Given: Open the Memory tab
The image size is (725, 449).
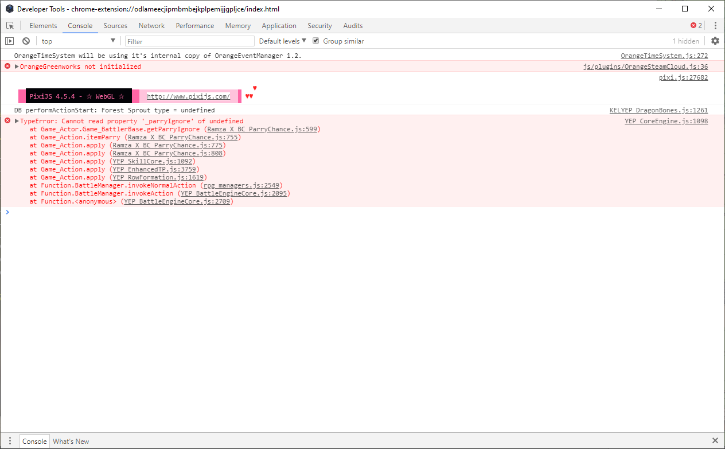Looking at the screenshot, I should coord(238,26).
